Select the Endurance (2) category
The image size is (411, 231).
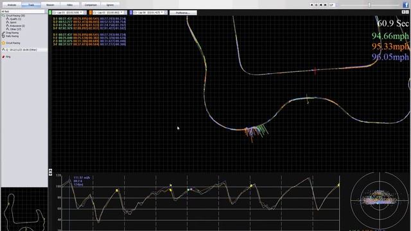coord(17,26)
